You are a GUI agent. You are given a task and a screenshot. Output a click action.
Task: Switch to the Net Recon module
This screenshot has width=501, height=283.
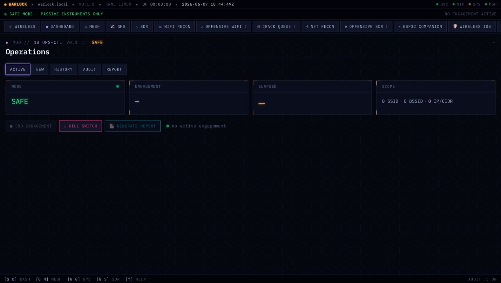click(x=320, y=27)
